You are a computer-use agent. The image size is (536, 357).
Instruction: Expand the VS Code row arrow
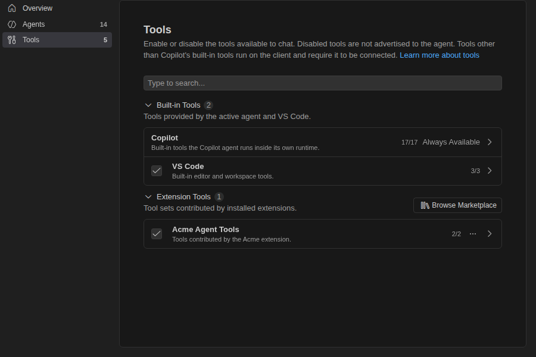tap(490, 171)
